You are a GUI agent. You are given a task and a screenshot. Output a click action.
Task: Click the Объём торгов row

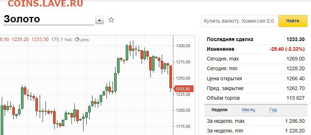pyautogui.click(x=255, y=98)
